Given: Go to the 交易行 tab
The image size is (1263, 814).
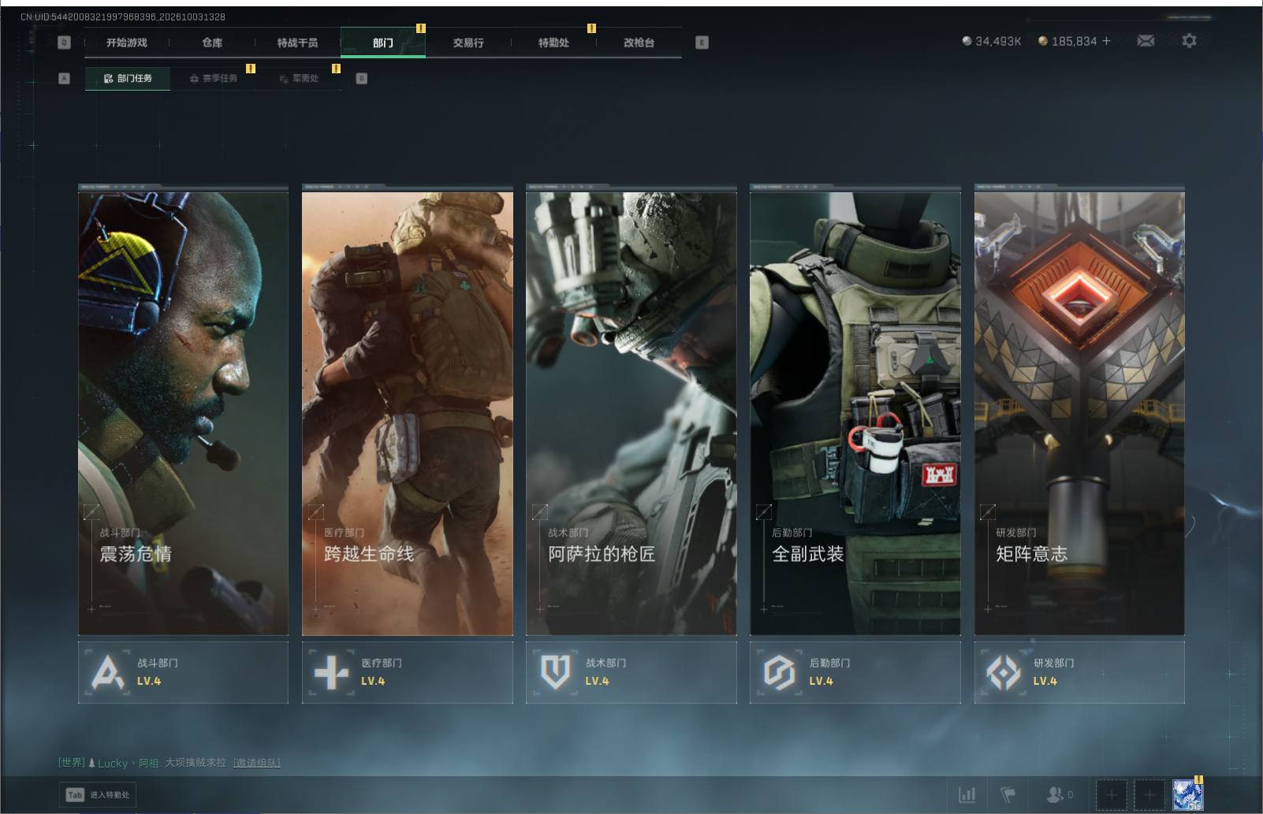Looking at the screenshot, I should [468, 43].
